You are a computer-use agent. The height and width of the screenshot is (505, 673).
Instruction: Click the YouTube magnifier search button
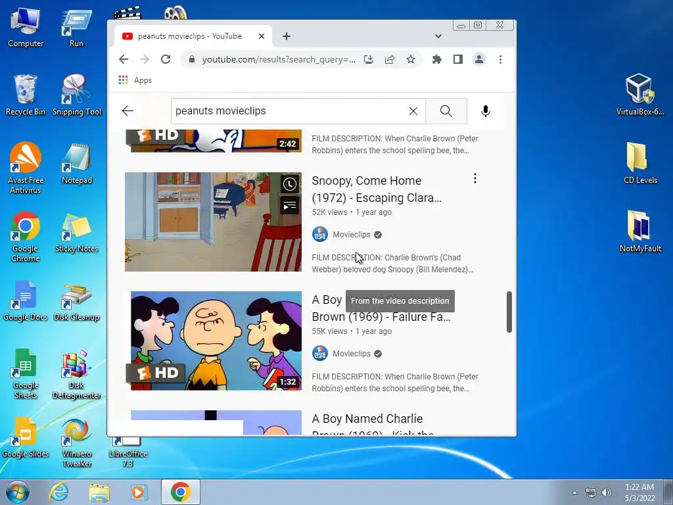446,111
